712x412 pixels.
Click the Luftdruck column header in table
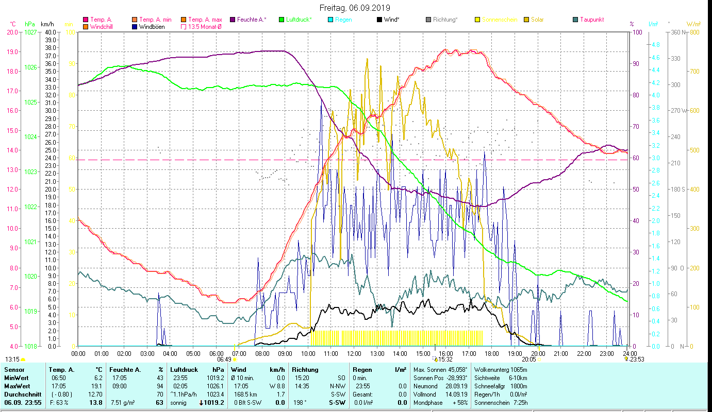[184, 370]
